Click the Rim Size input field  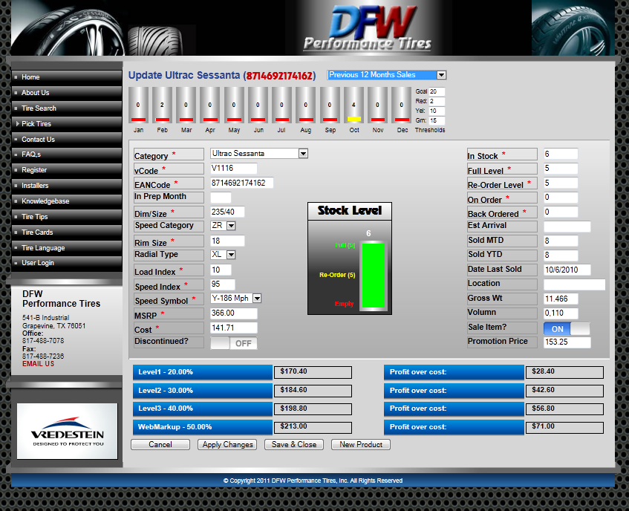(227, 241)
